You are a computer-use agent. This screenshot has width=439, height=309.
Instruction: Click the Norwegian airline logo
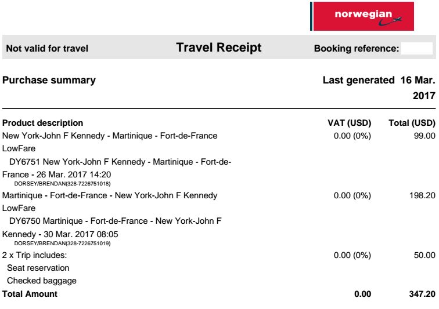(362, 16)
